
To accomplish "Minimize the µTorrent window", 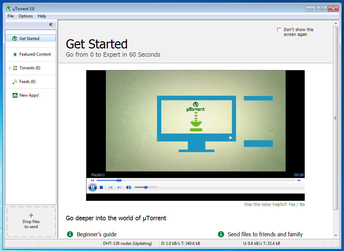I will click(x=311, y=9).
